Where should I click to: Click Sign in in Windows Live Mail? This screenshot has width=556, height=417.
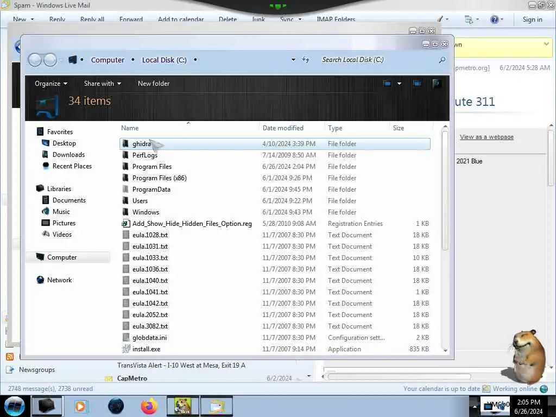pyautogui.click(x=532, y=20)
